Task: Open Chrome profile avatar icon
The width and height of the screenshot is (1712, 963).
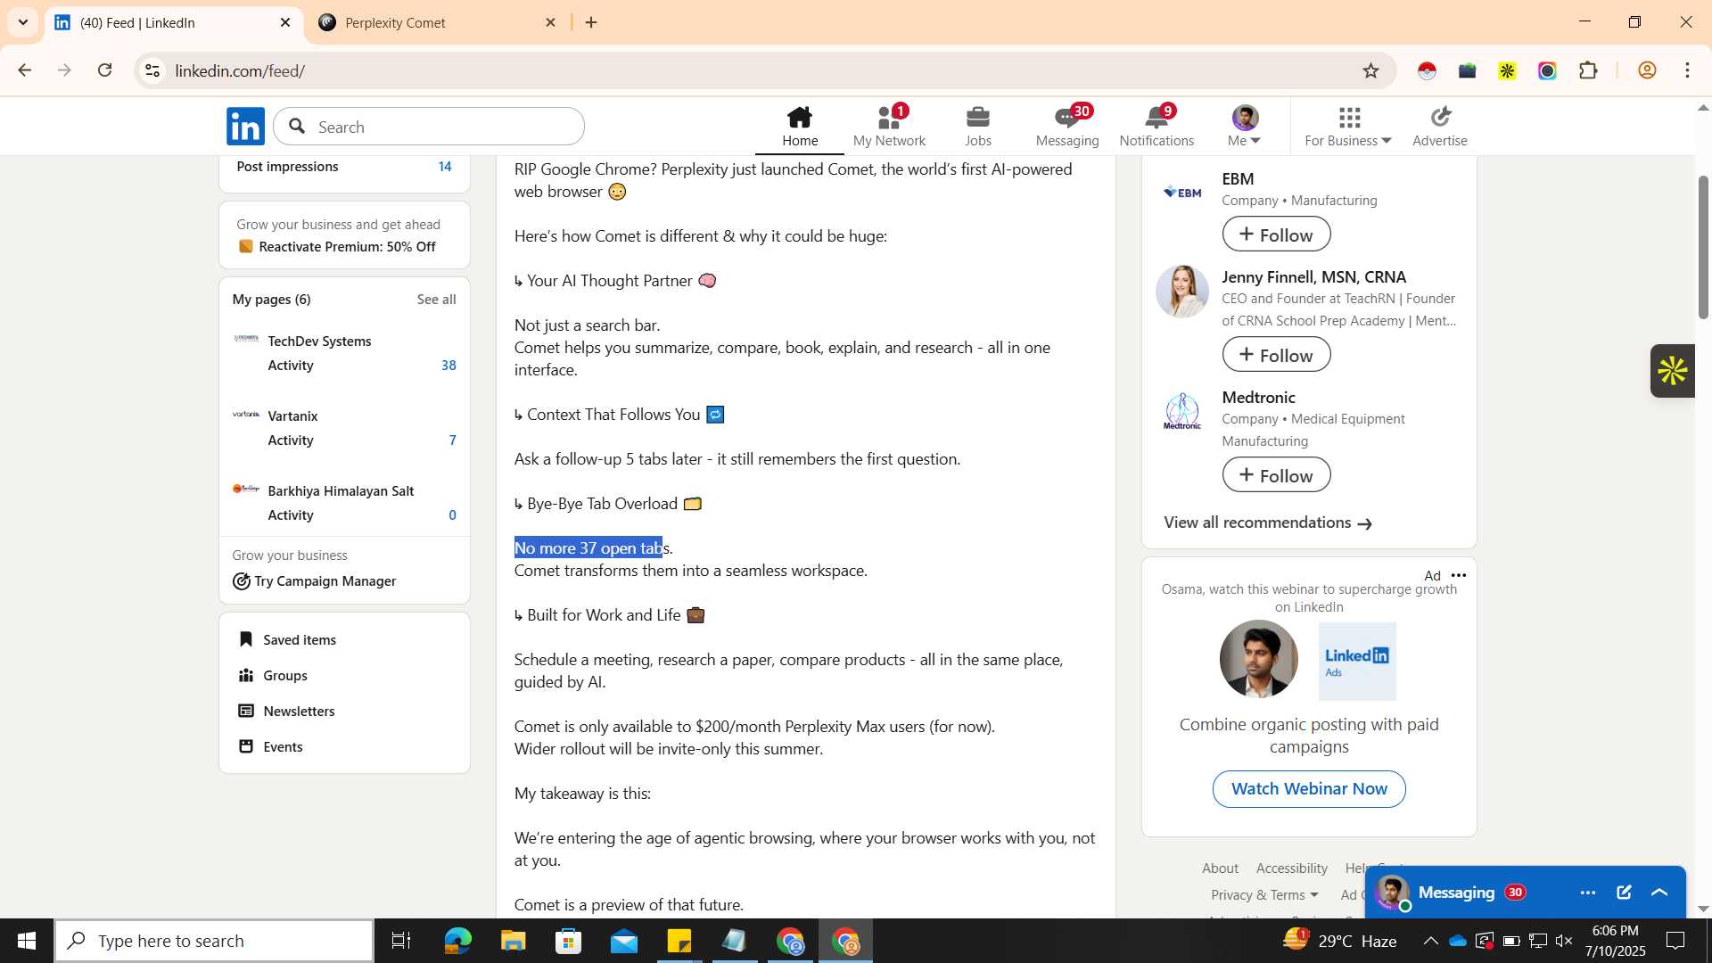Action: coord(1647,70)
